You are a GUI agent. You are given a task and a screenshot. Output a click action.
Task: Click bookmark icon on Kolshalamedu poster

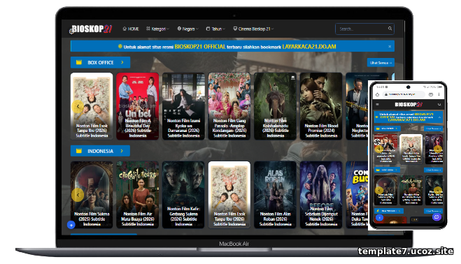(293, 78)
